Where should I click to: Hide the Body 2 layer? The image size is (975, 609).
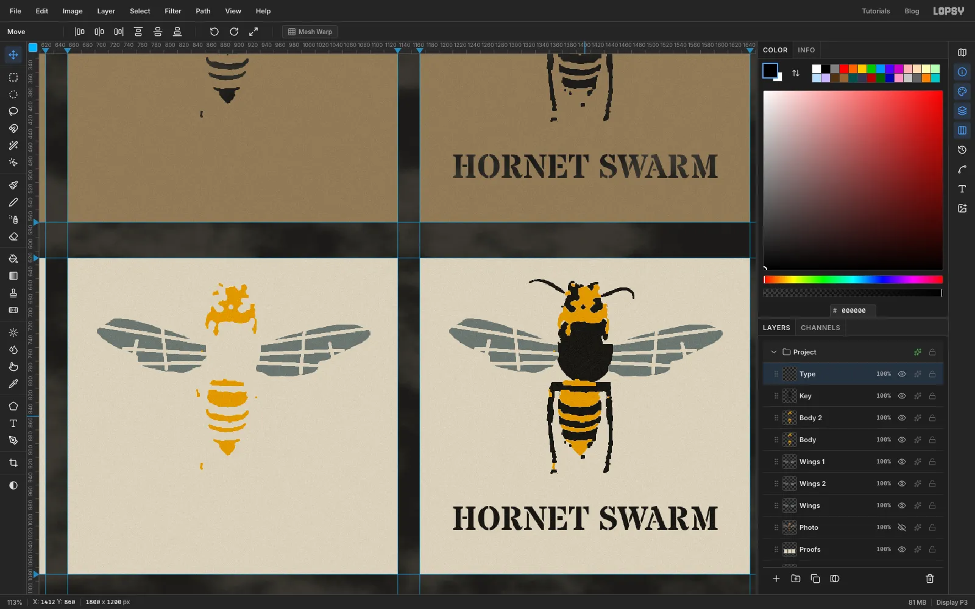click(x=902, y=418)
